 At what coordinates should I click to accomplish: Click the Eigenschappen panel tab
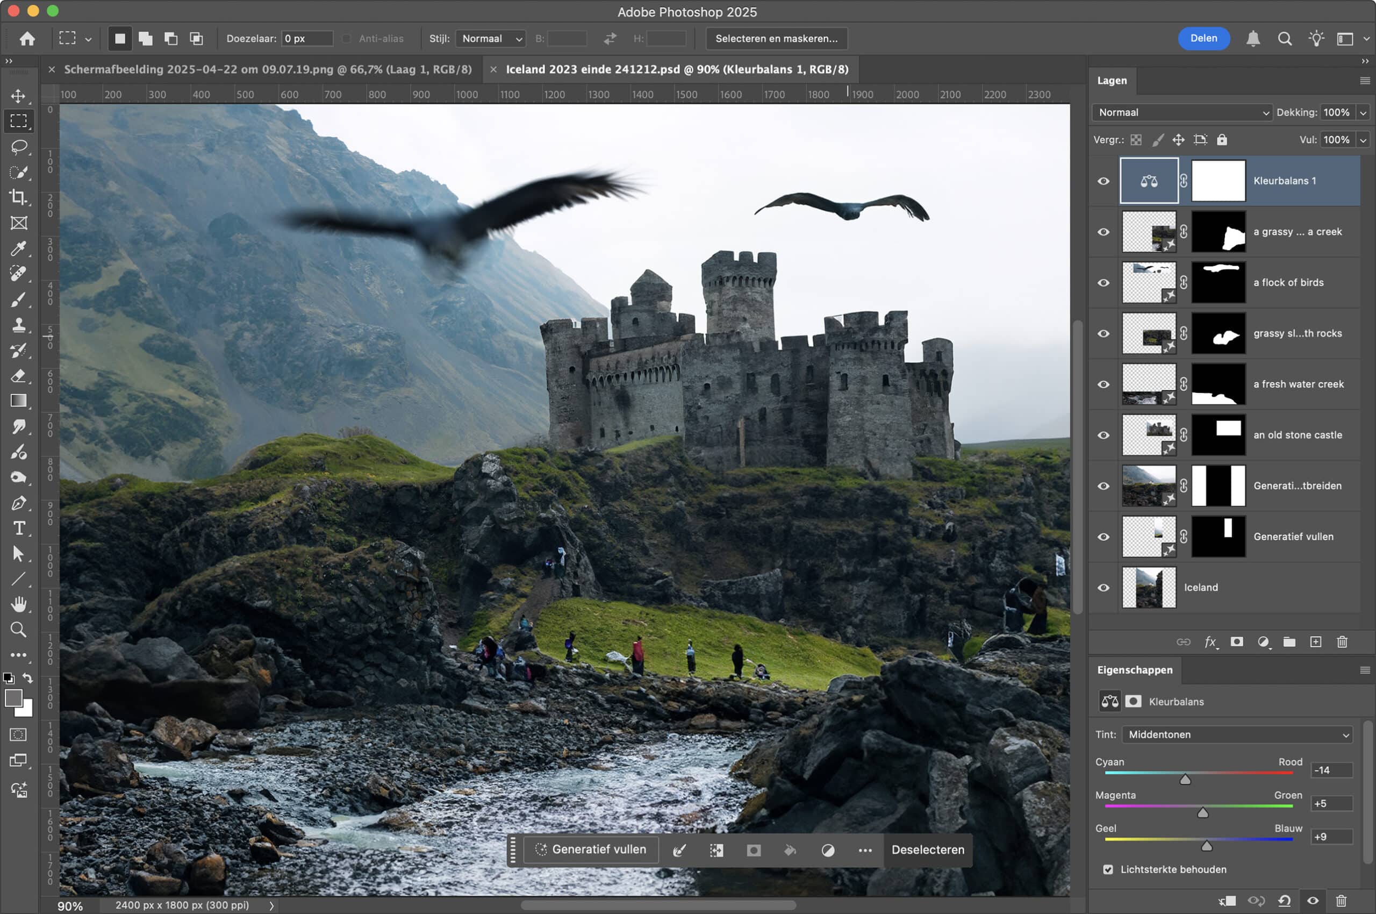1134,670
